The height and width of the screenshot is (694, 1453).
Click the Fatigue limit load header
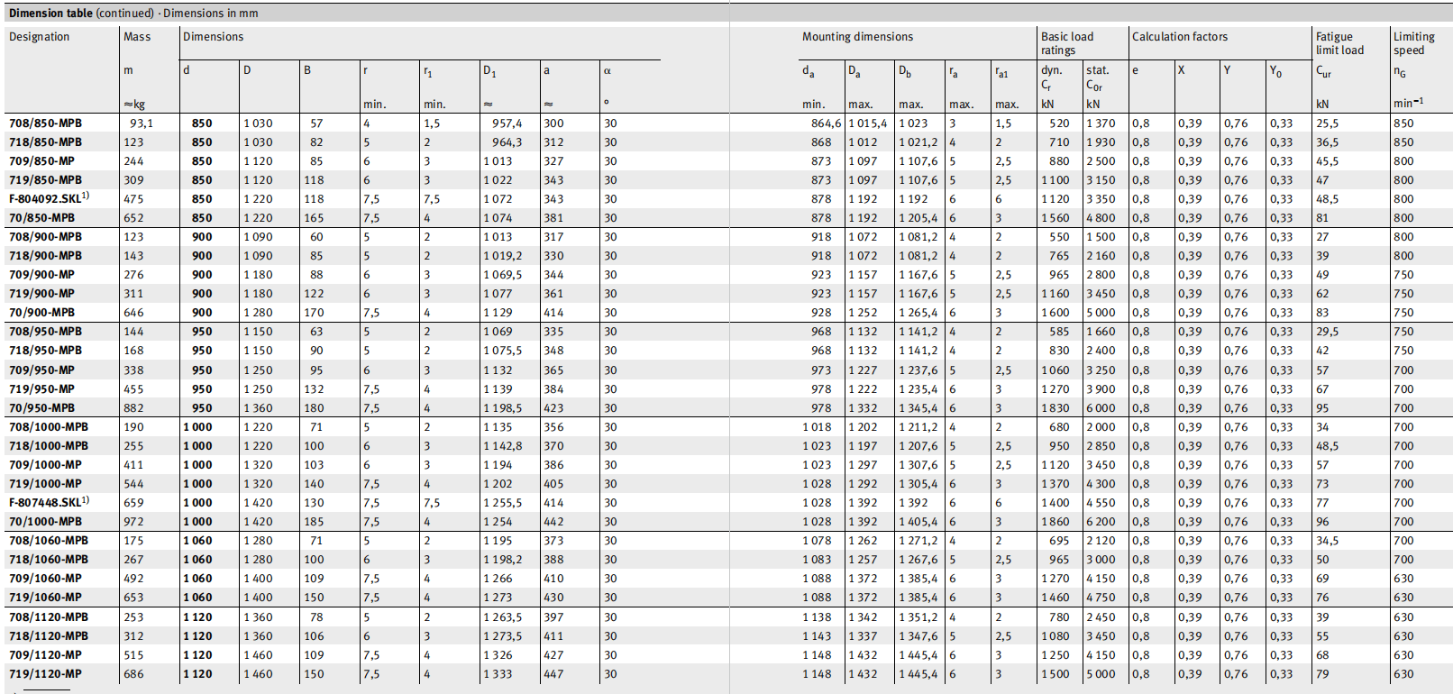coord(1339,43)
